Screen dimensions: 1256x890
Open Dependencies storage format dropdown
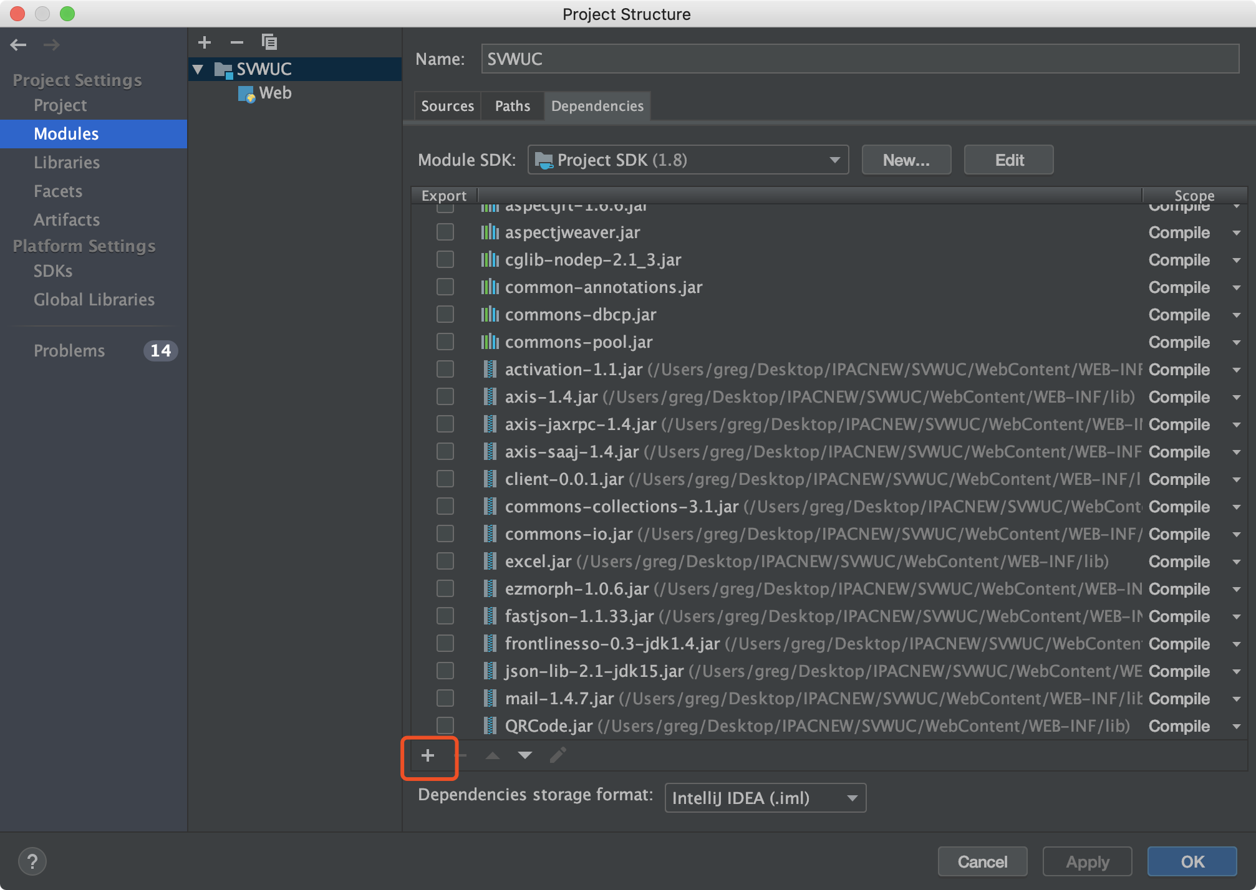tap(765, 798)
